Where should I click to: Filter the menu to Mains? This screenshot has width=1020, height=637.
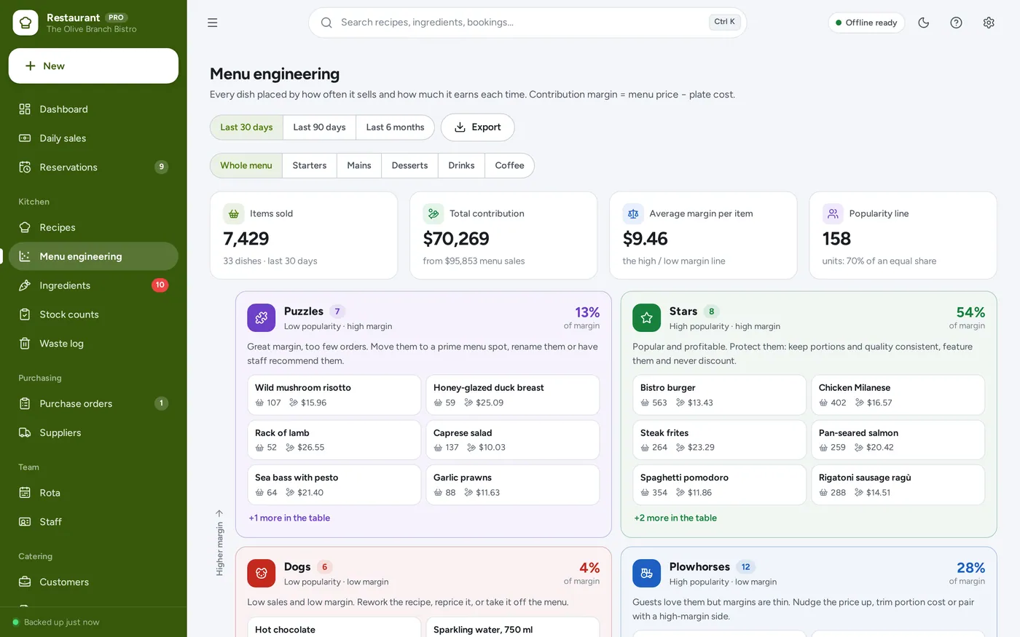[359, 165]
